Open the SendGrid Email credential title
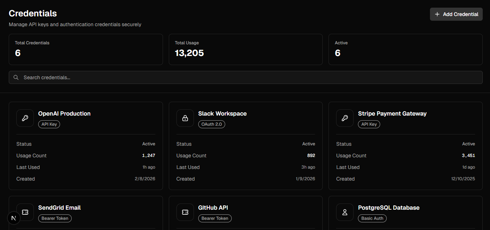Image resolution: width=490 pixels, height=230 pixels. [59, 207]
